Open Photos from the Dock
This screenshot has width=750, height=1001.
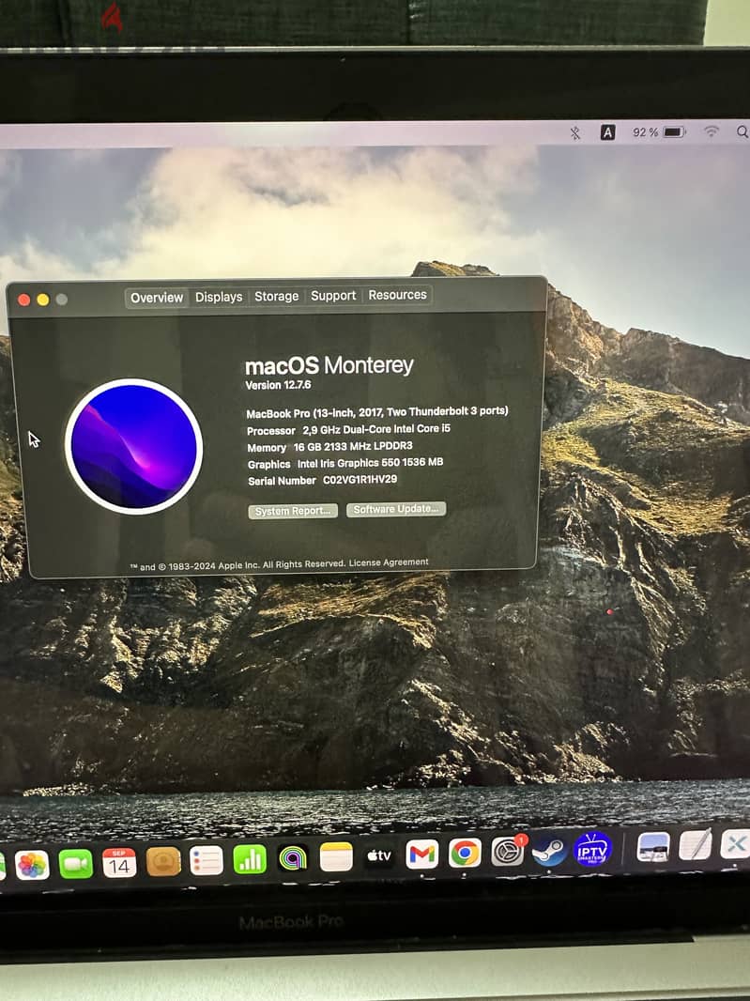(x=32, y=866)
